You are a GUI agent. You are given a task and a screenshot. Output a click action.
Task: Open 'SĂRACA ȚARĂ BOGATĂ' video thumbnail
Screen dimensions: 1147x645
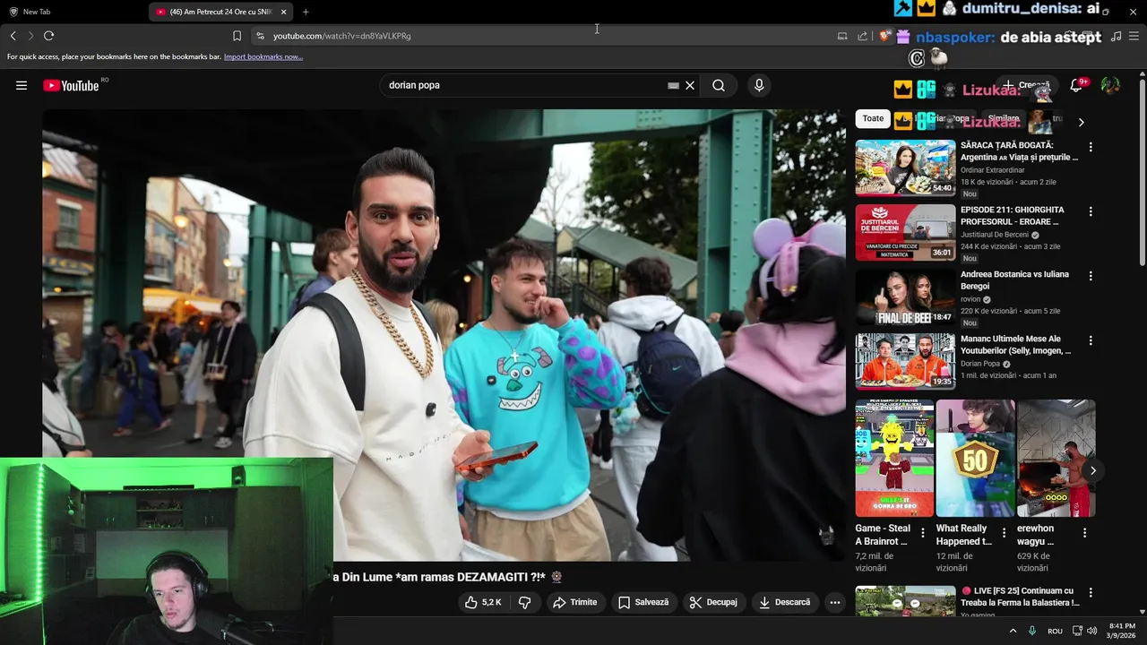[905, 168]
